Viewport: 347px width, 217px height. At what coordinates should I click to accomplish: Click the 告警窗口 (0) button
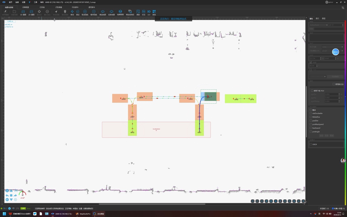point(324,208)
